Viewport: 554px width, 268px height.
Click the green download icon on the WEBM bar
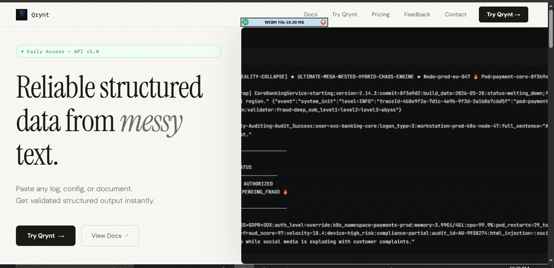pos(245,22)
